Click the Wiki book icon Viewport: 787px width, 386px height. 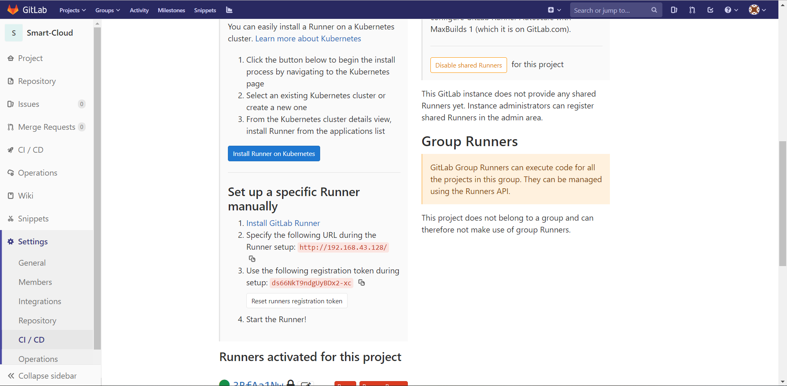pos(11,196)
